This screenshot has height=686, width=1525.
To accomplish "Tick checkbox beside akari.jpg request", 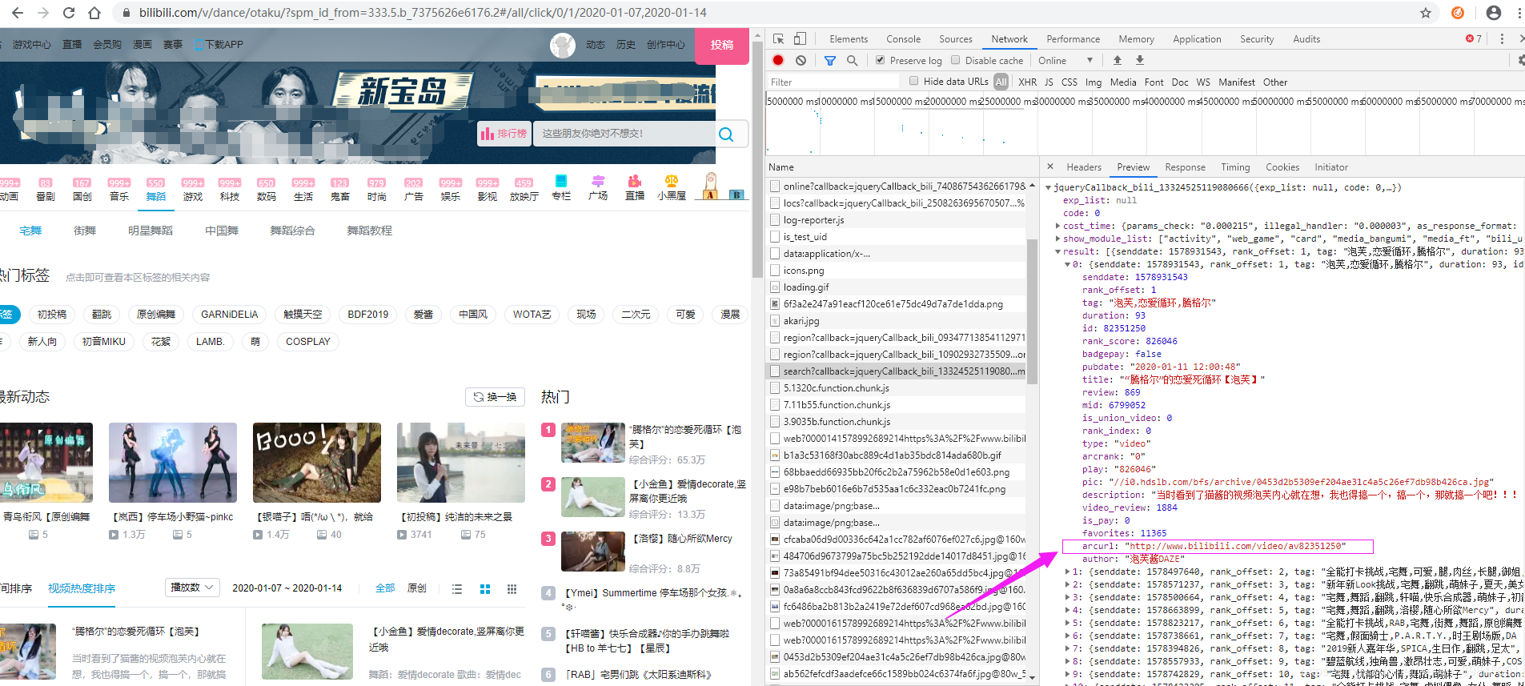I will [x=775, y=320].
